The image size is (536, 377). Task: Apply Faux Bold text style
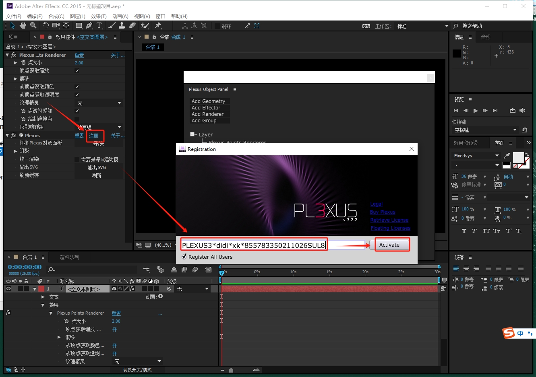[464, 231]
